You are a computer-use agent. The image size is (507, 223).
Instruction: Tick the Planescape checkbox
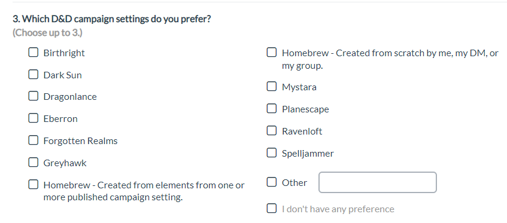pos(272,109)
